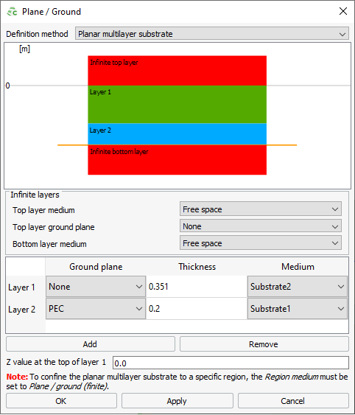Open Layer 2 medium Substrate1 dropdown
This screenshot has width=355, height=415.
[x=298, y=309]
